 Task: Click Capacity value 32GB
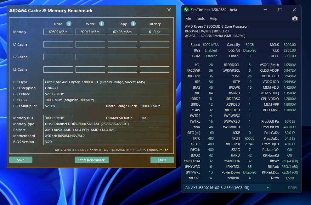tap(250, 45)
